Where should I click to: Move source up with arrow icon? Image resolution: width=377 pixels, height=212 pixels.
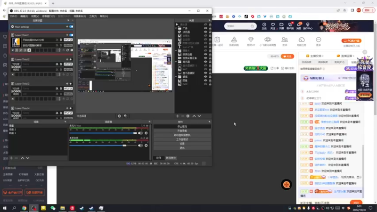(x=194, y=116)
